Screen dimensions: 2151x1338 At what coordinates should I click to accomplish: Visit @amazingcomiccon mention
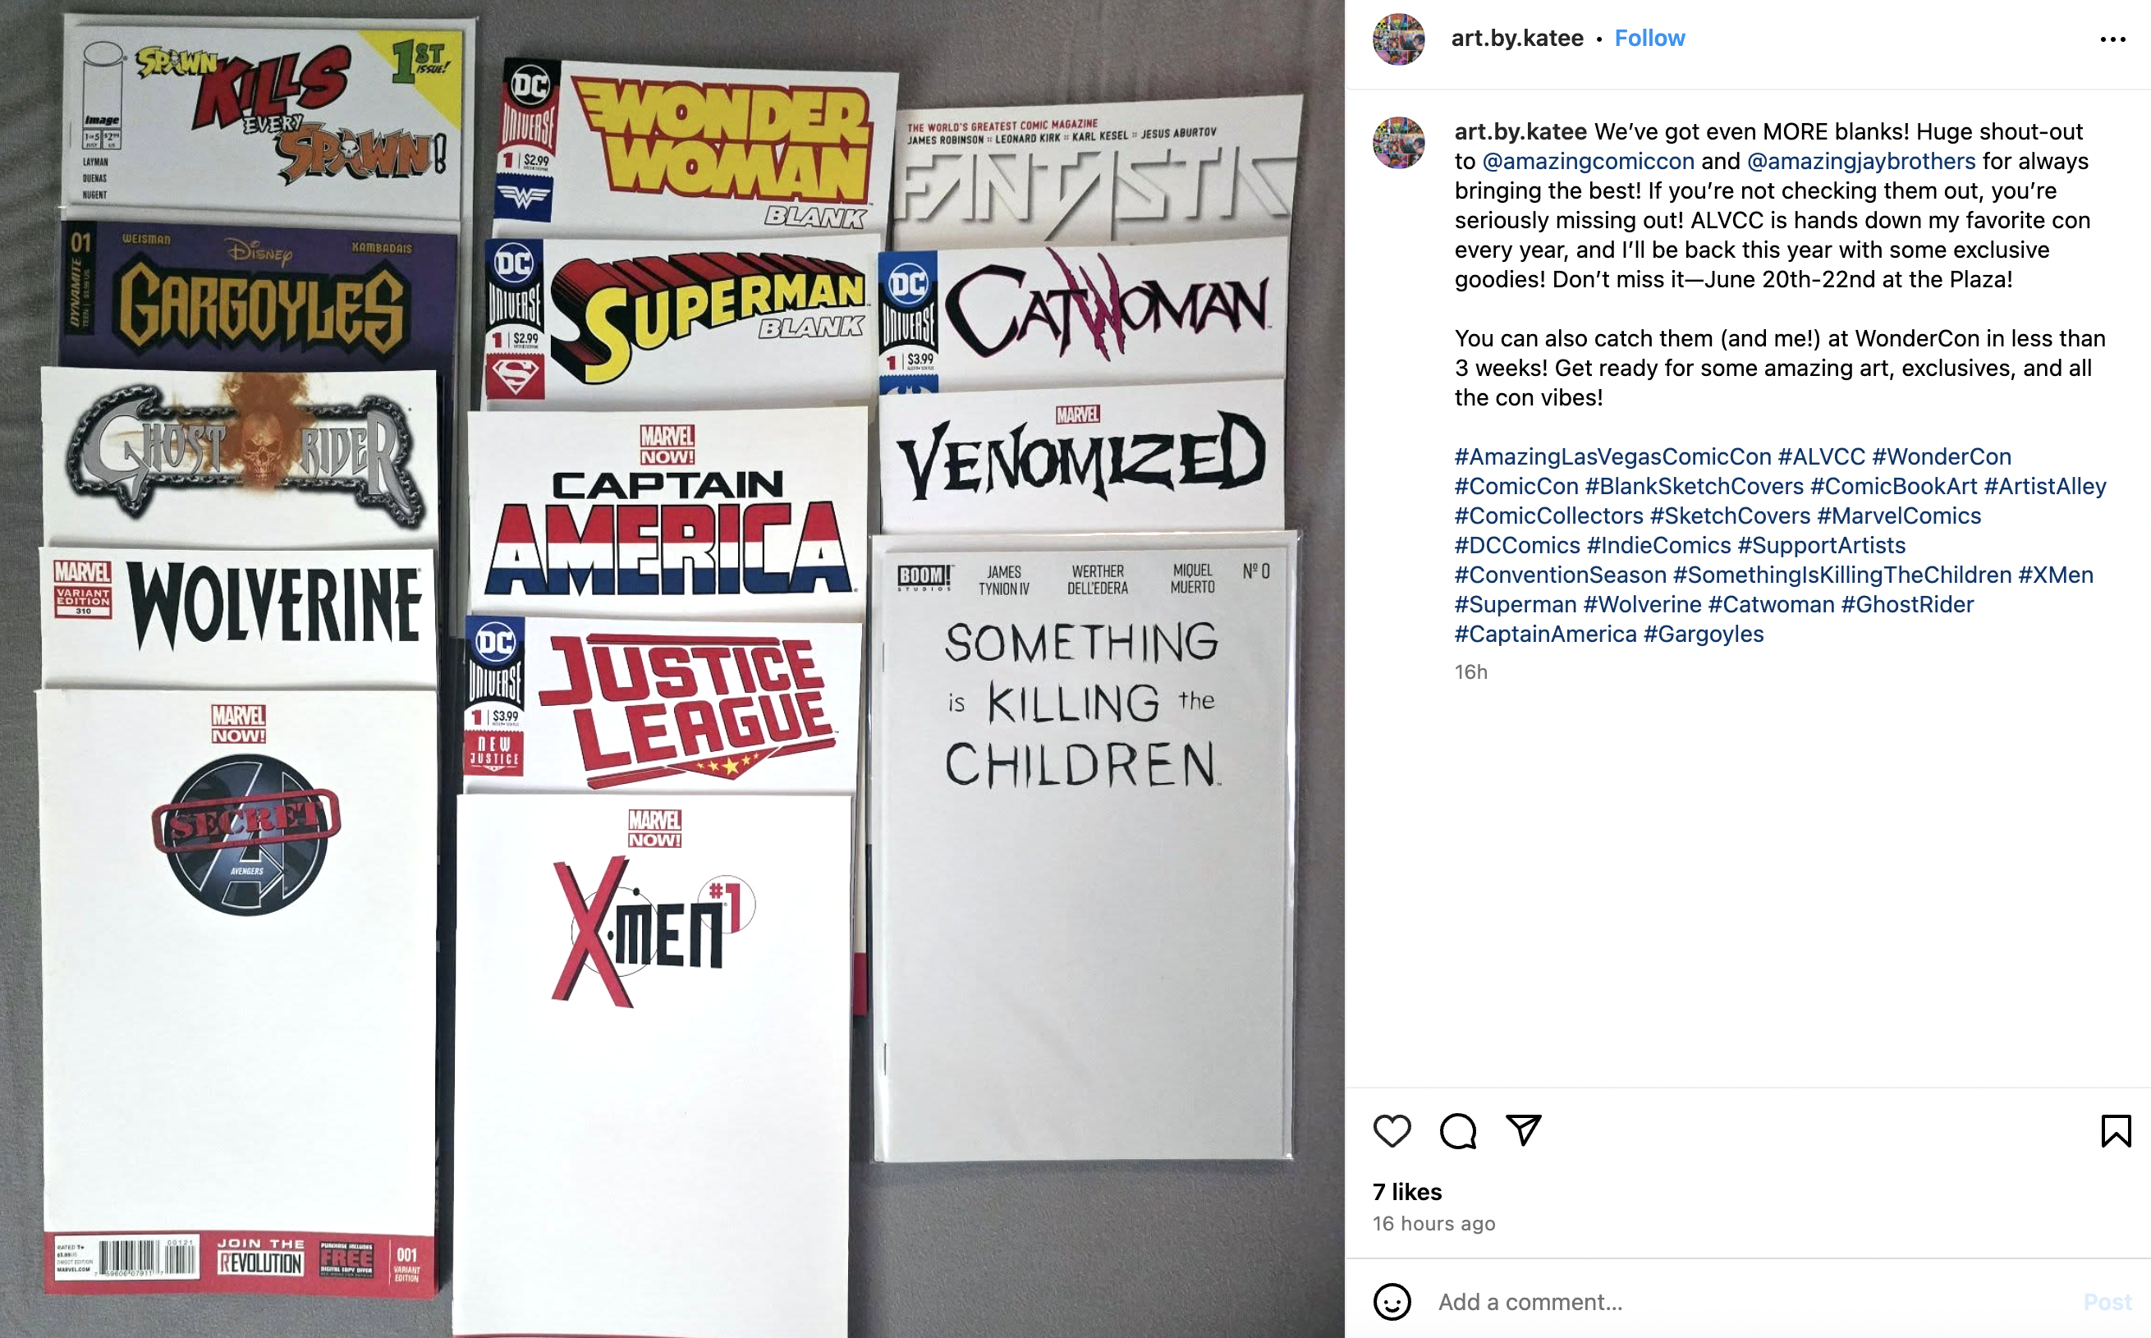pos(1587,161)
